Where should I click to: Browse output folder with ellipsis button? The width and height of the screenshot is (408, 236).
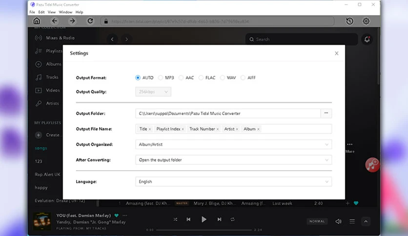tap(326, 113)
